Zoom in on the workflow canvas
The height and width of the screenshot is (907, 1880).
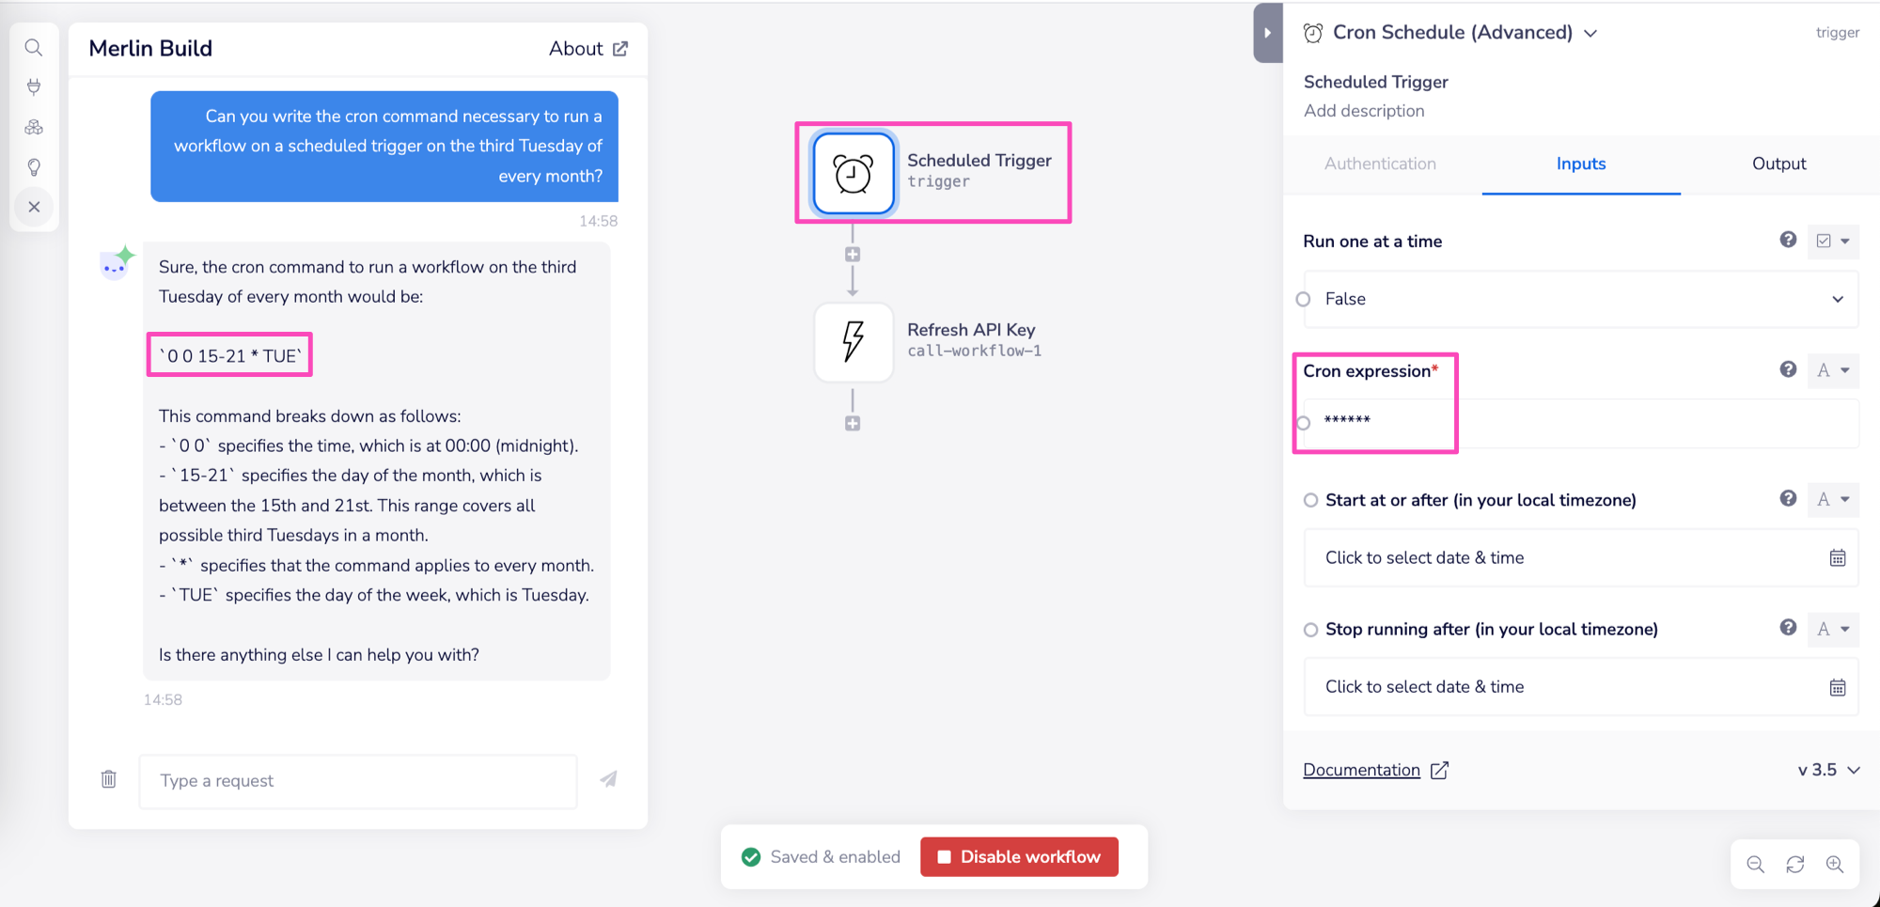pos(1835,865)
